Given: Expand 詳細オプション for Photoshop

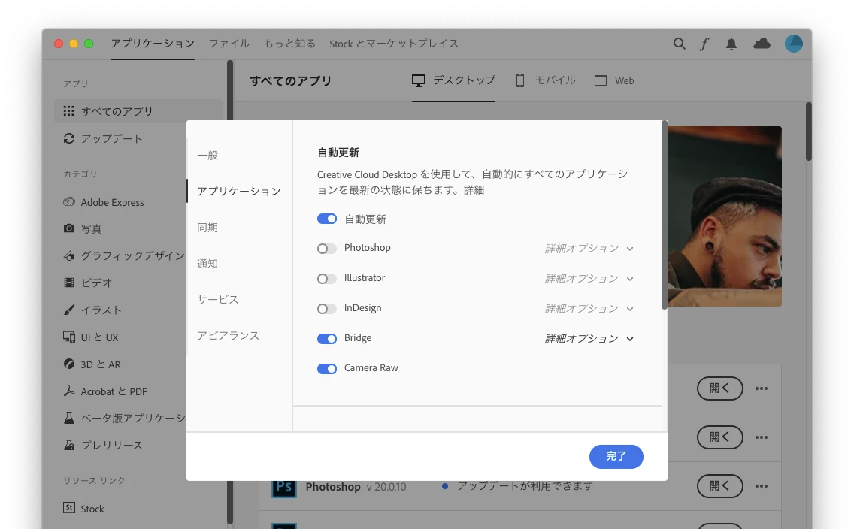Looking at the screenshot, I should coord(589,249).
